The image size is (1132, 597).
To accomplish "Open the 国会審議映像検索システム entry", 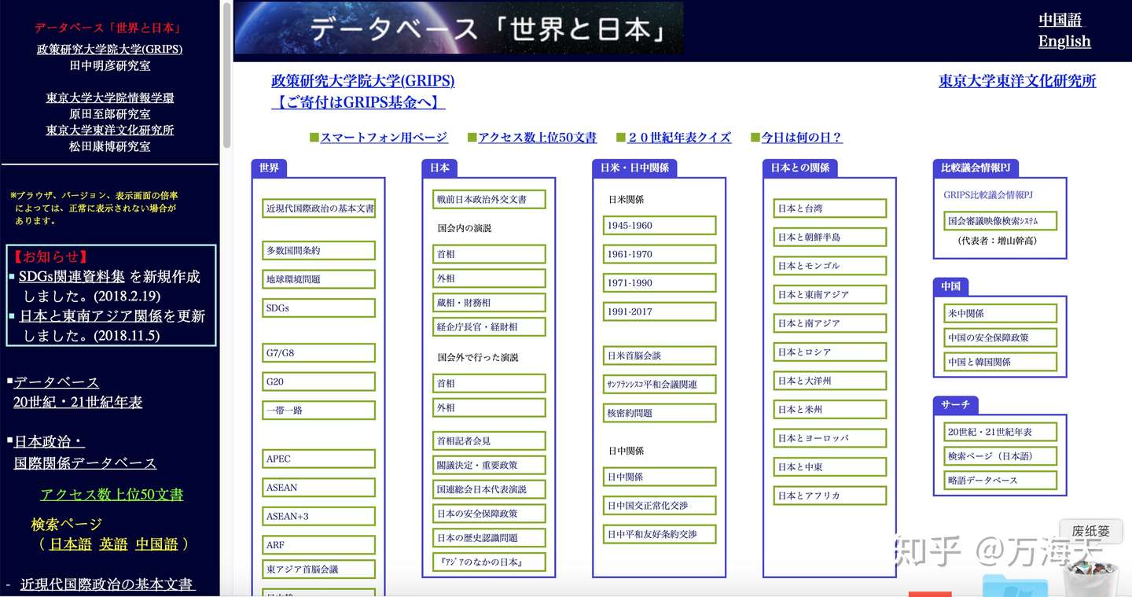I will pos(1001,221).
